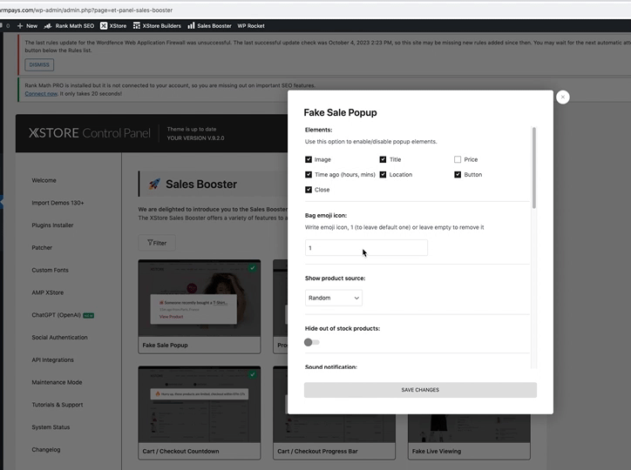Click the SAVE CHANGES button
631x470 pixels.
(420, 390)
